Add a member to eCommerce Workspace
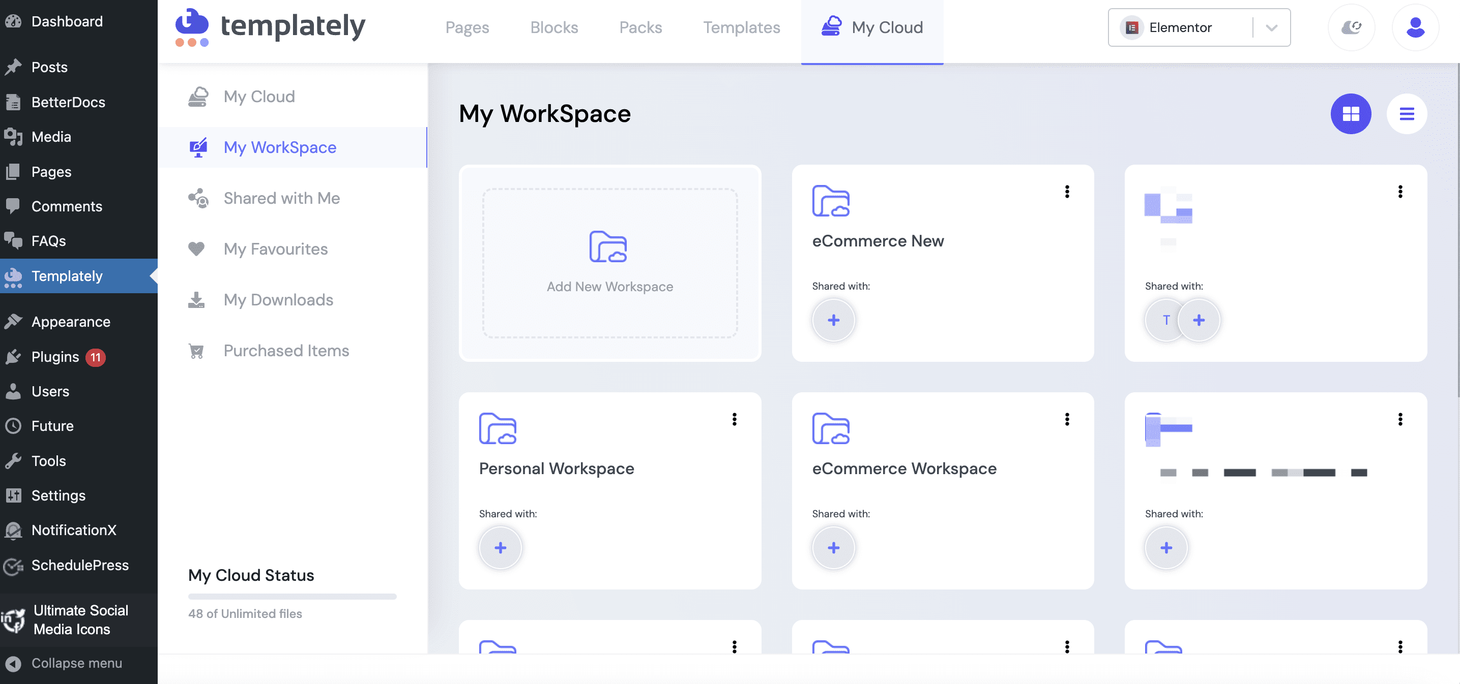The width and height of the screenshot is (1460, 684). coord(833,547)
